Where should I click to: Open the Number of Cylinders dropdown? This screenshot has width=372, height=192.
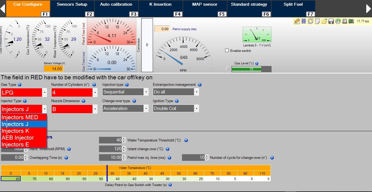coord(95,92)
